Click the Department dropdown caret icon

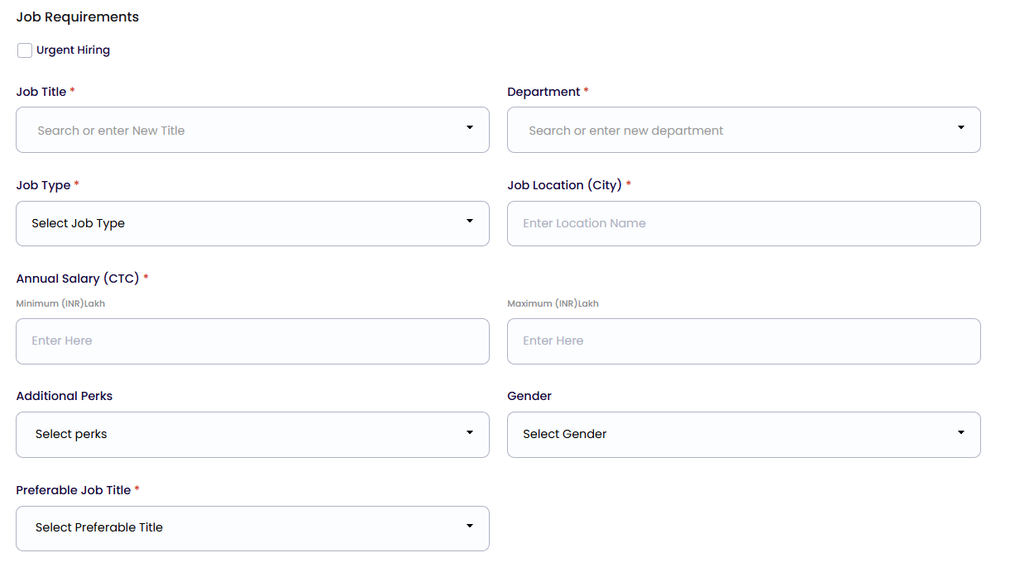(x=960, y=128)
